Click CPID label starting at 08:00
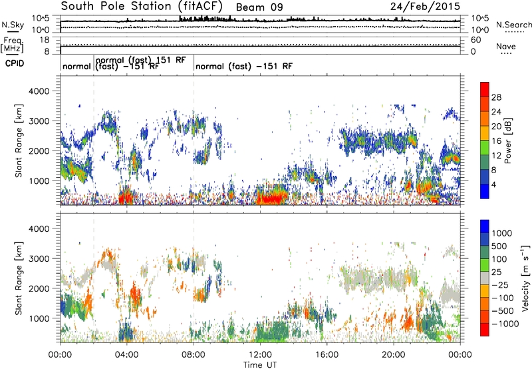Image resolution: width=532 pixels, height=369 pixels. pyautogui.click(x=244, y=66)
